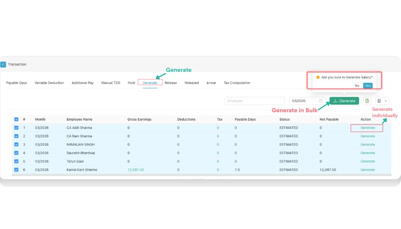The width and height of the screenshot is (401, 229).
Task: Select the Hold tab
Action: [x=131, y=83]
